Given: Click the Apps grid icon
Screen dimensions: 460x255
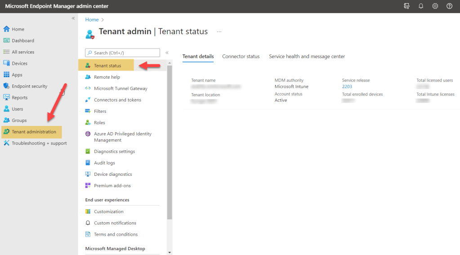Looking at the screenshot, I should tap(7, 75).
